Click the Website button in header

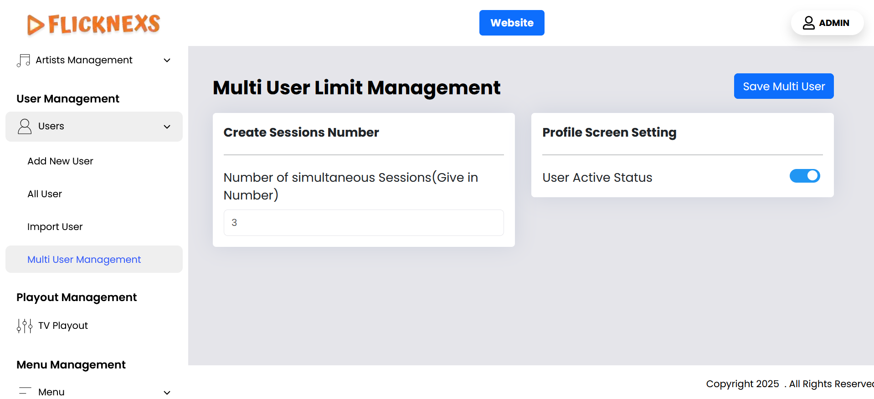(511, 23)
